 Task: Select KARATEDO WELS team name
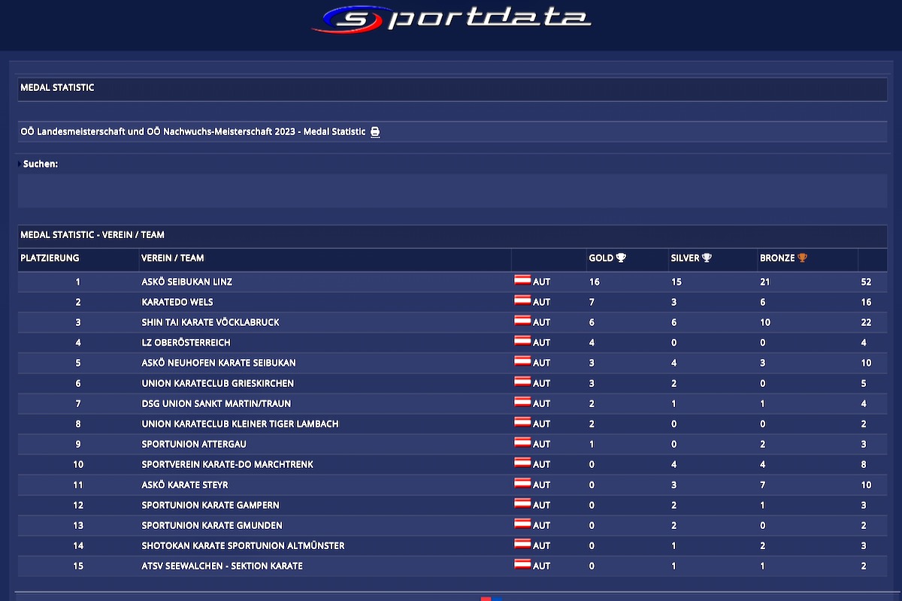click(x=177, y=303)
